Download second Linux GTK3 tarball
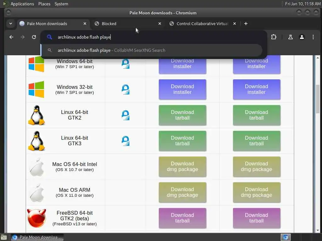Image resolution: width=322 pixels, height=241 pixels. tap(257, 141)
